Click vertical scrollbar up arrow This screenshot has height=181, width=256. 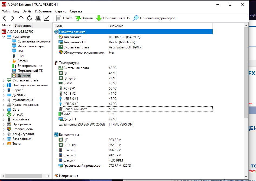[246, 25]
